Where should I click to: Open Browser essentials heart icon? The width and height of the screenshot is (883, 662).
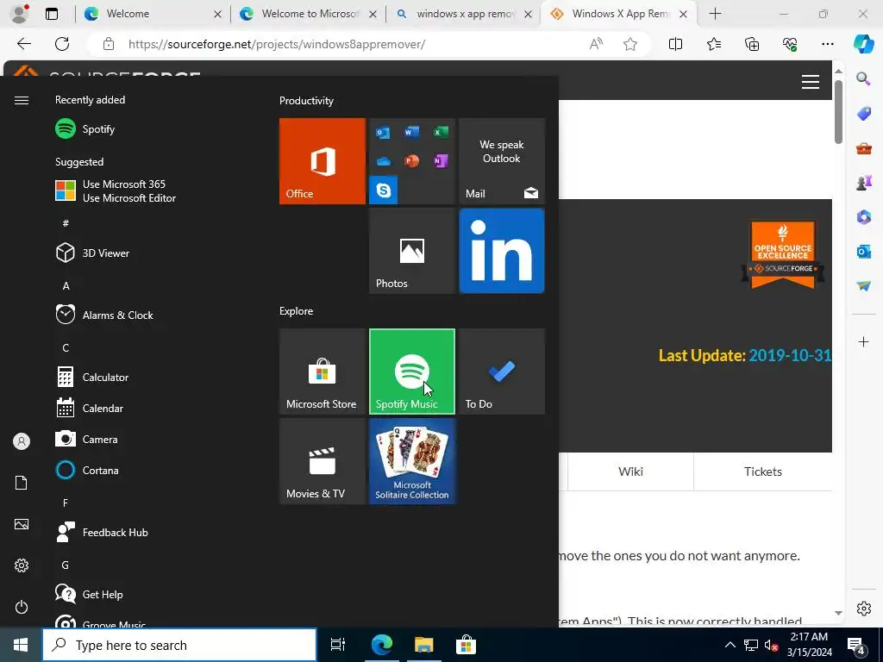point(790,44)
